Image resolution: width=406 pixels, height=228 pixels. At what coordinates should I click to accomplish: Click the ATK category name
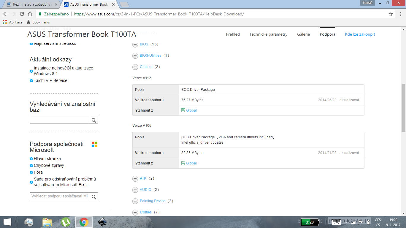143,178
